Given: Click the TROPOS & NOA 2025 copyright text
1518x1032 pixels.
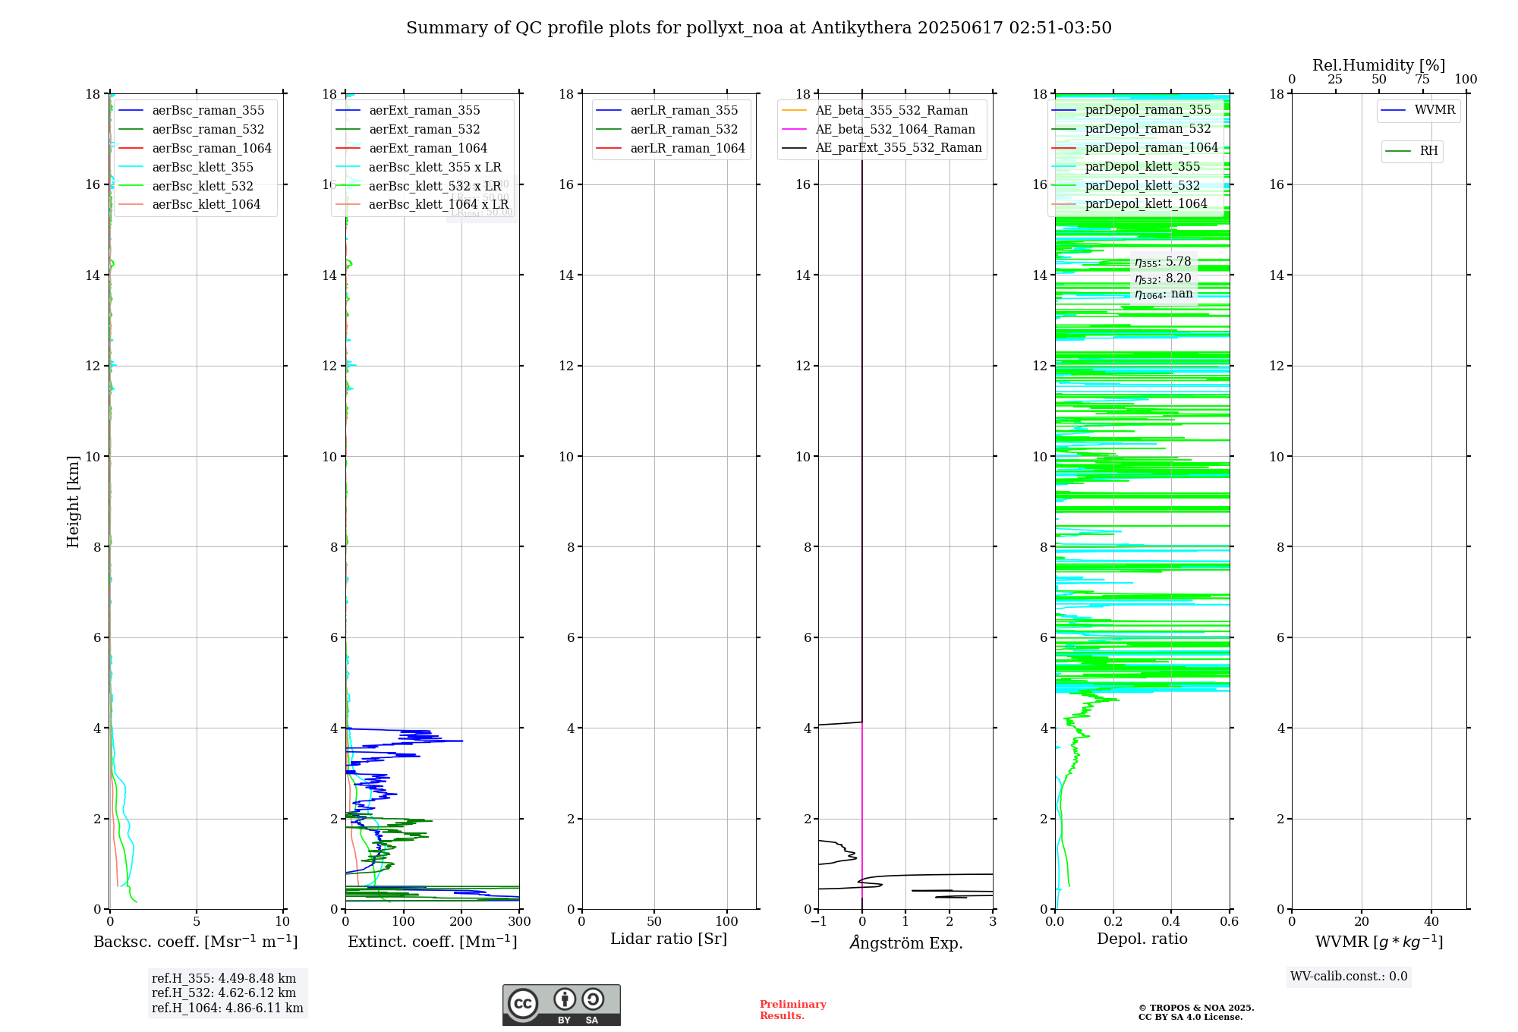Looking at the screenshot, I should 1196,1008.
